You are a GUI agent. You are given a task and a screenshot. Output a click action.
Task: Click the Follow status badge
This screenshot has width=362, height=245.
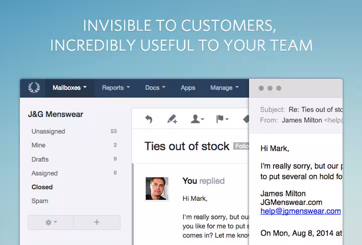tap(241, 146)
